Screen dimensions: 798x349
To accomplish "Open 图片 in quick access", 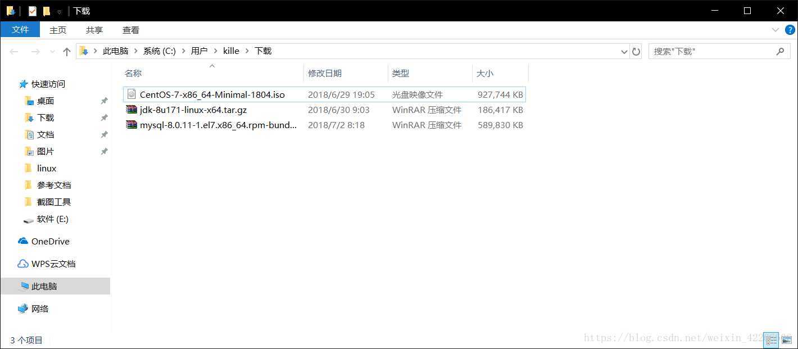I will coord(46,151).
